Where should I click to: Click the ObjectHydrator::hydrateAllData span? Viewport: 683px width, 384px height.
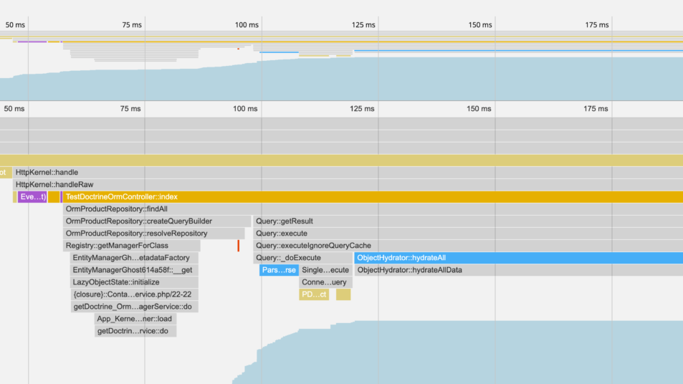(410, 270)
